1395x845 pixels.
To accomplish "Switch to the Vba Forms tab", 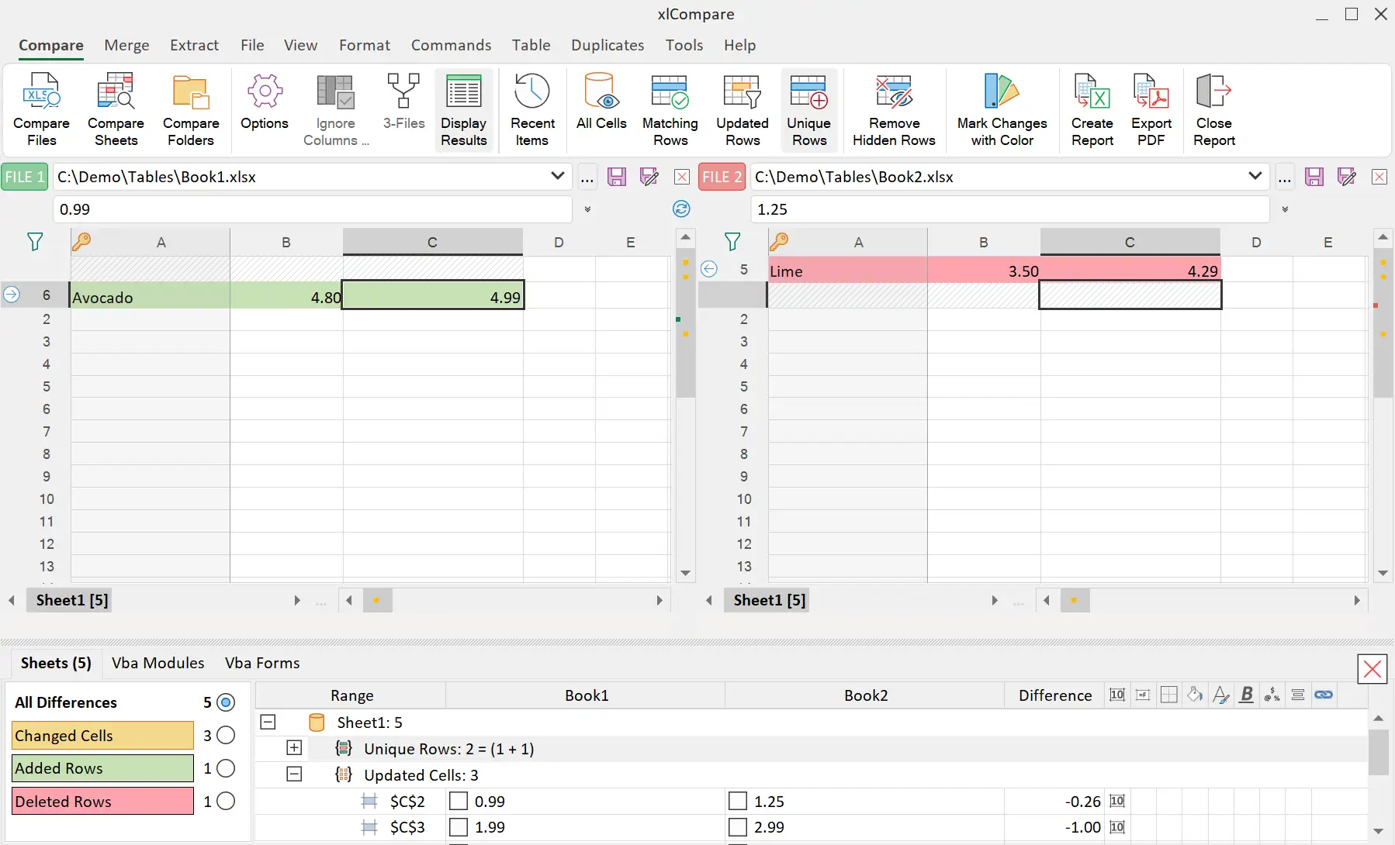I will (x=262, y=663).
